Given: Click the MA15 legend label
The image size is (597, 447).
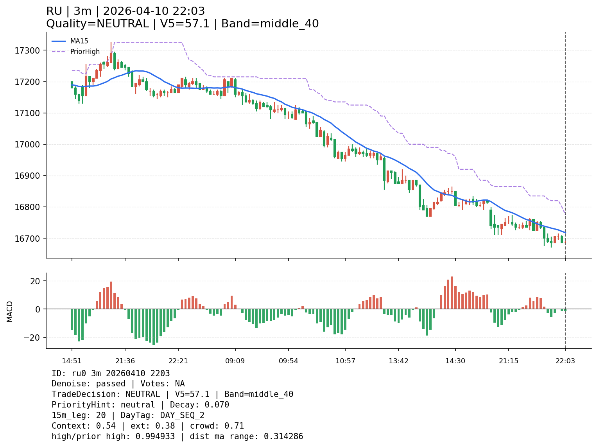Looking at the screenshot, I should click(79, 41).
